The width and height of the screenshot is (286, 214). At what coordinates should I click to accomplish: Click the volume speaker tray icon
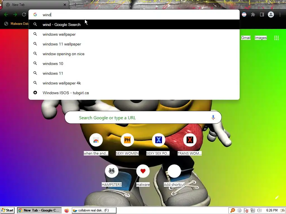[259, 211]
